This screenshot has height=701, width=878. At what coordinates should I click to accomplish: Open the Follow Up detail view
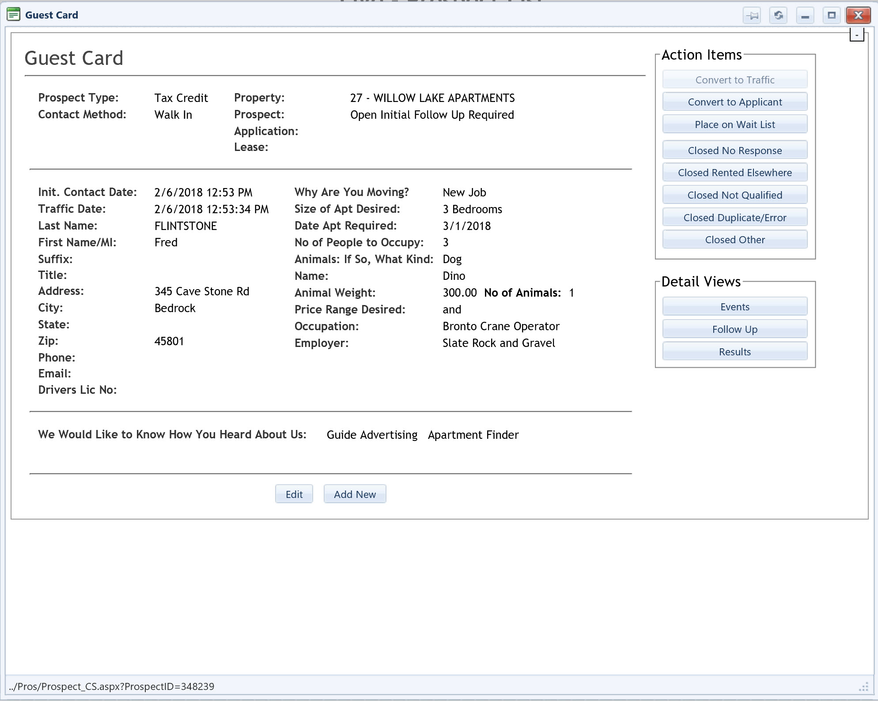tap(734, 329)
